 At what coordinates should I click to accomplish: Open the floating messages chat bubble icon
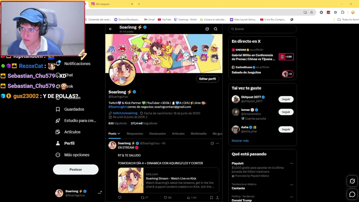click(352, 194)
